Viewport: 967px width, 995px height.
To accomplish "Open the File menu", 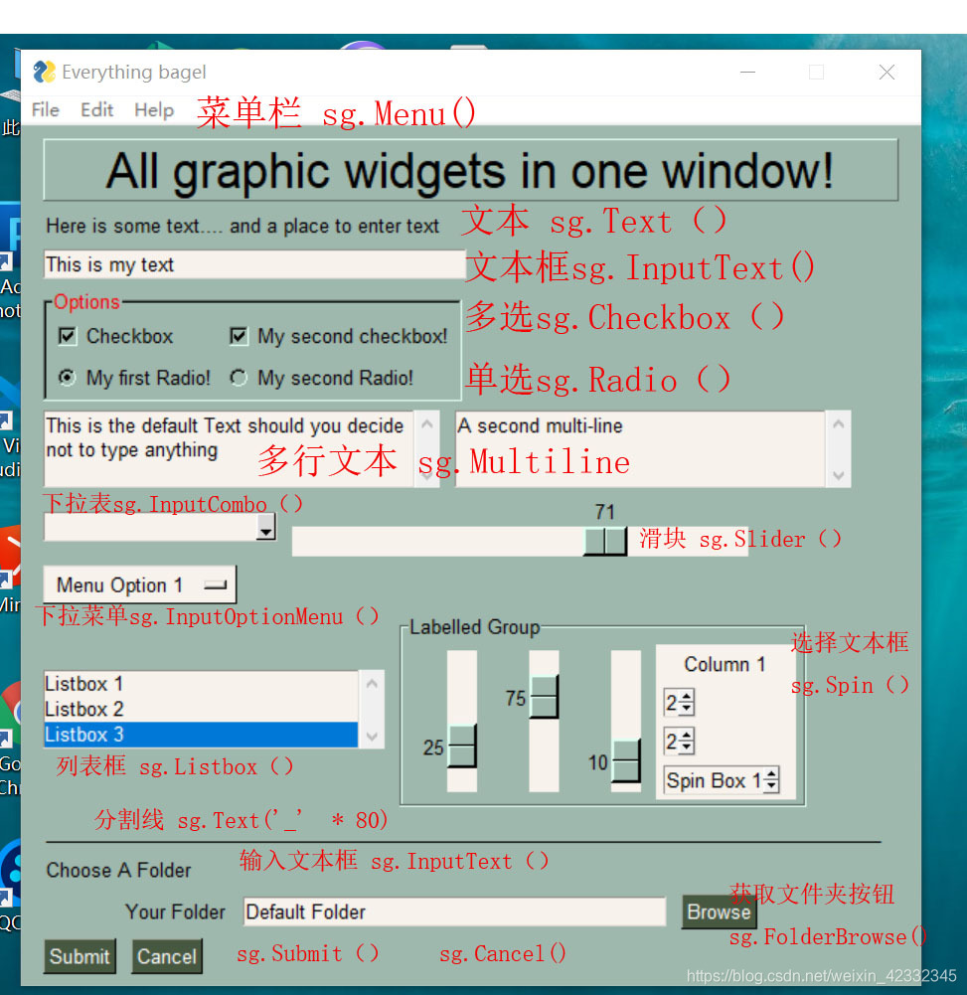I will click(x=45, y=110).
